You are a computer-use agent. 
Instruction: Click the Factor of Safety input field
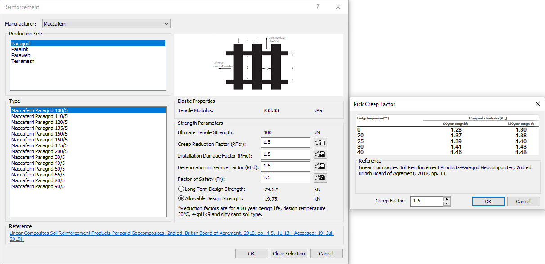point(285,178)
